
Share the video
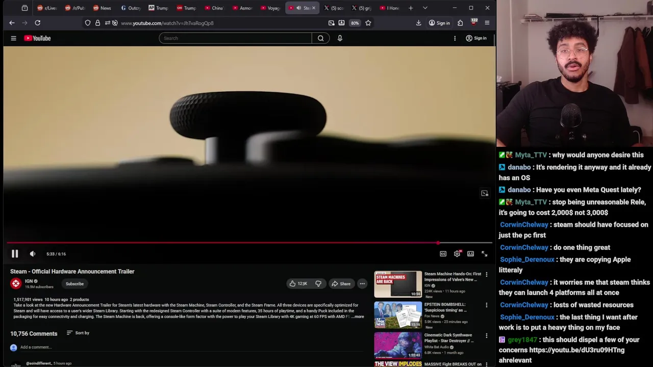(341, 284)
